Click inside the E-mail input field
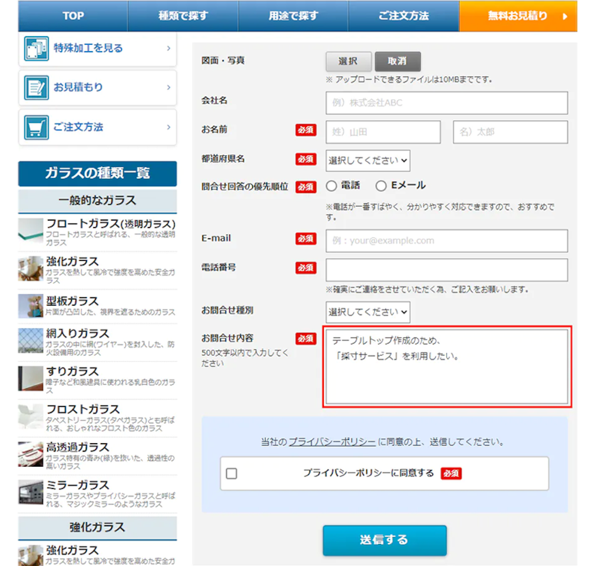The height and width of the screenshot is (566, 596). coord(446,241)
